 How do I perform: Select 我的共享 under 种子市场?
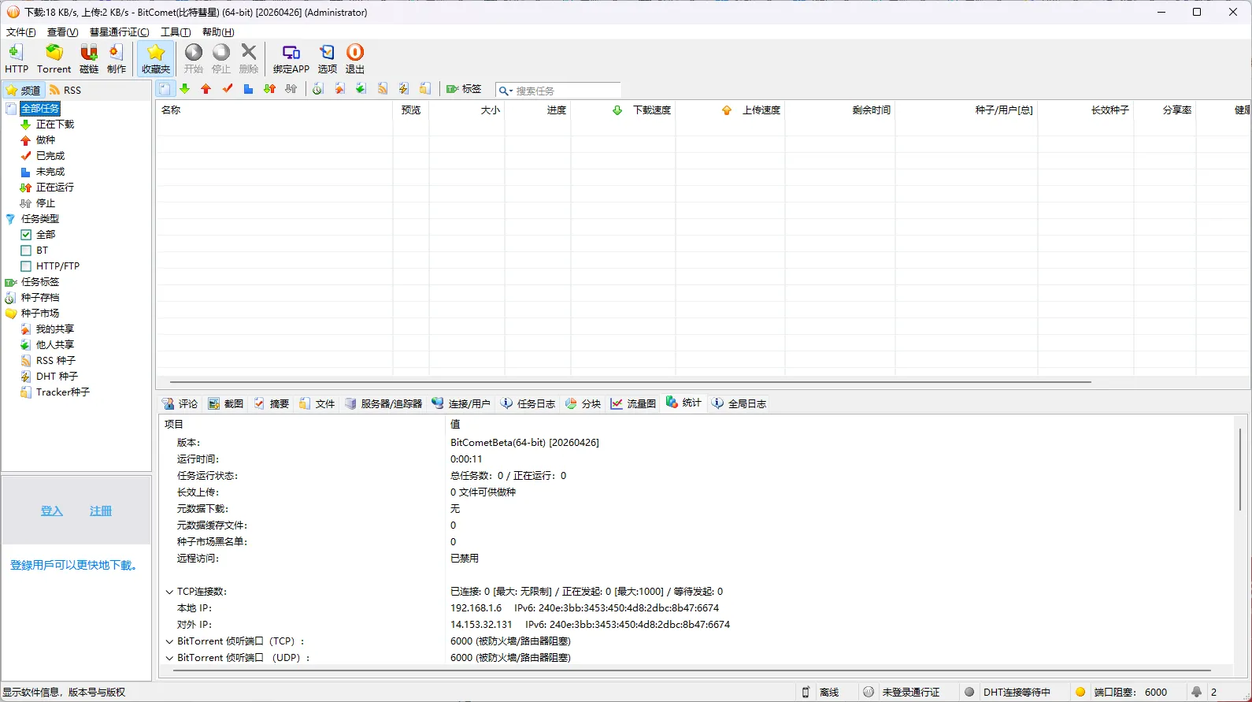coord(55,329)
